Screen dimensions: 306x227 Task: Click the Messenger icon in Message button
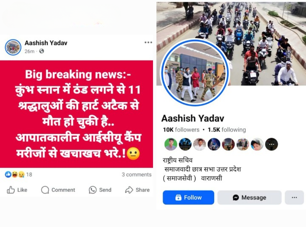[x=236, y=198]
